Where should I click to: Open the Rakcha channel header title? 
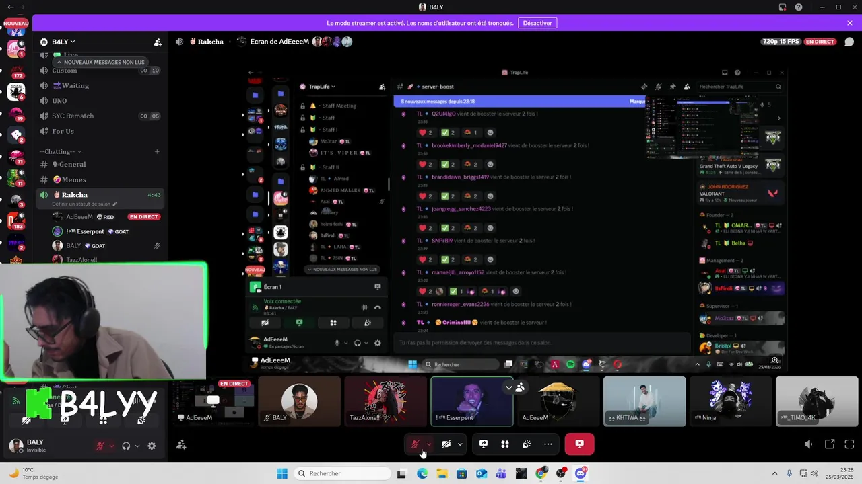(x=206, y=42)
